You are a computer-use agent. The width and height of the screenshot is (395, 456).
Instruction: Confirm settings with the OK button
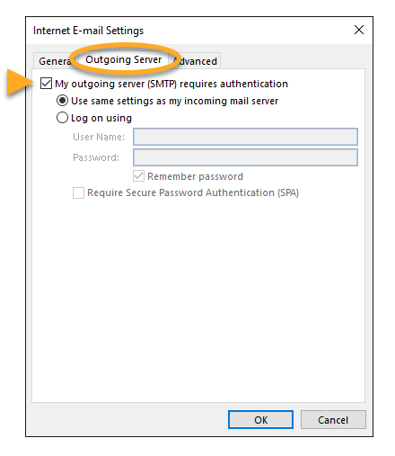pyautogui.click(x=260, y=420)
